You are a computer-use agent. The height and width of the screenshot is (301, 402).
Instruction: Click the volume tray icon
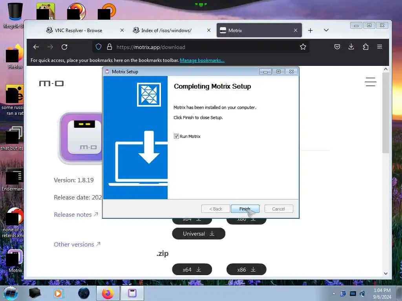coord(362,294)
